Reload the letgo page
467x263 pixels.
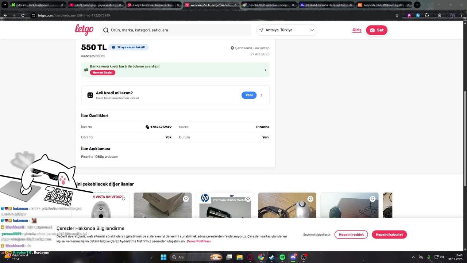23,15
